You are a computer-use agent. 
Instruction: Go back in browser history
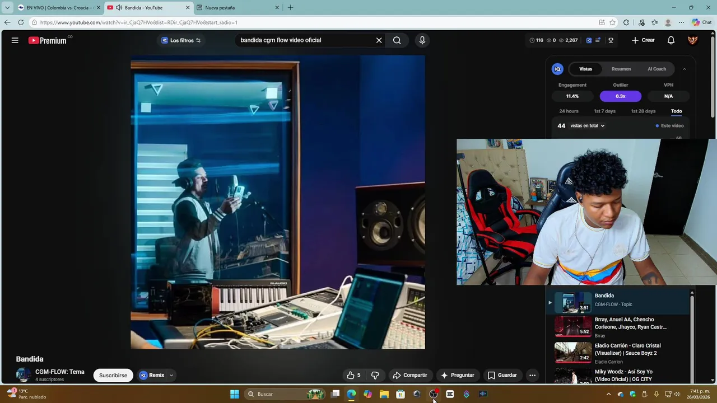(7, 22)
